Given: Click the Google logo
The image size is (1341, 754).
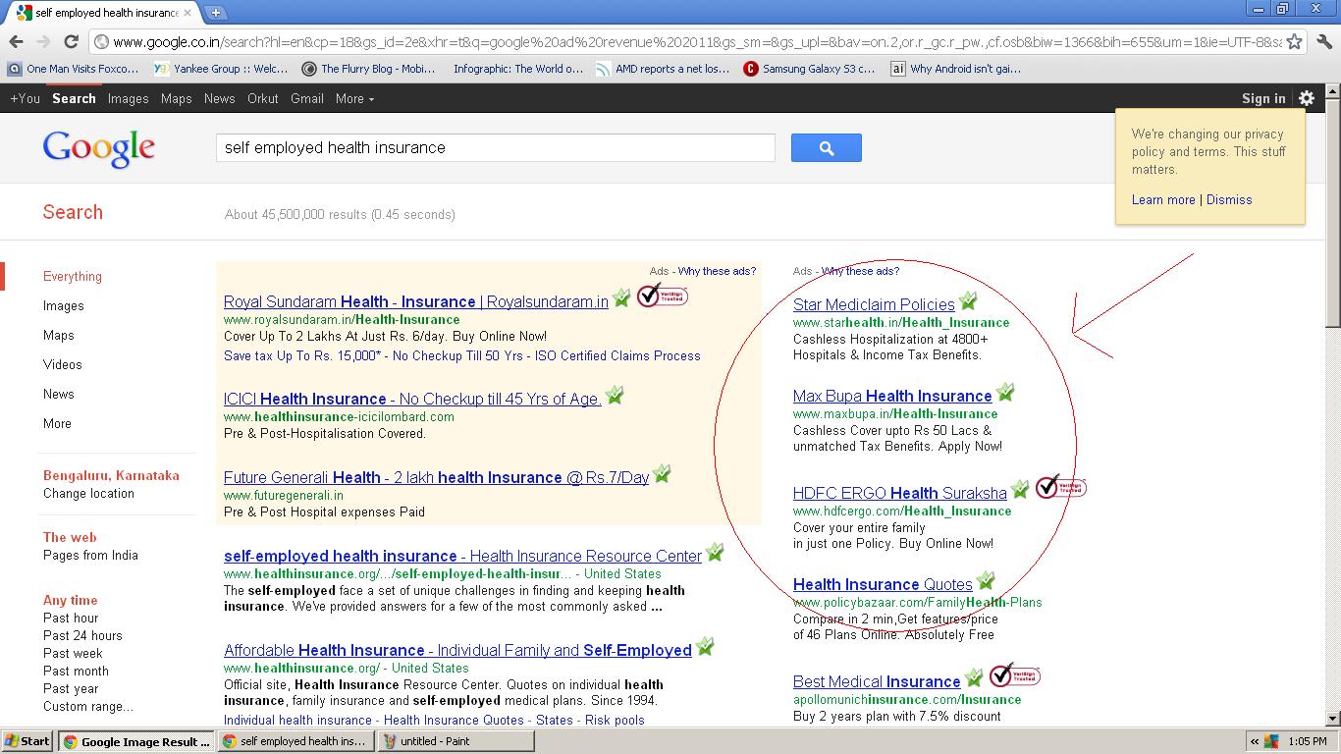Looking at the screenshot, I should pos(98,149).
